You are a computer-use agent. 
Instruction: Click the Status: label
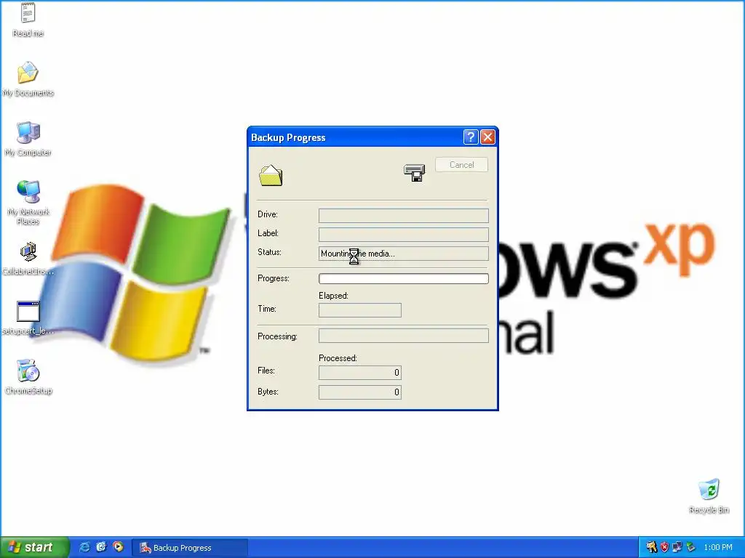click(x=269, y=252)
